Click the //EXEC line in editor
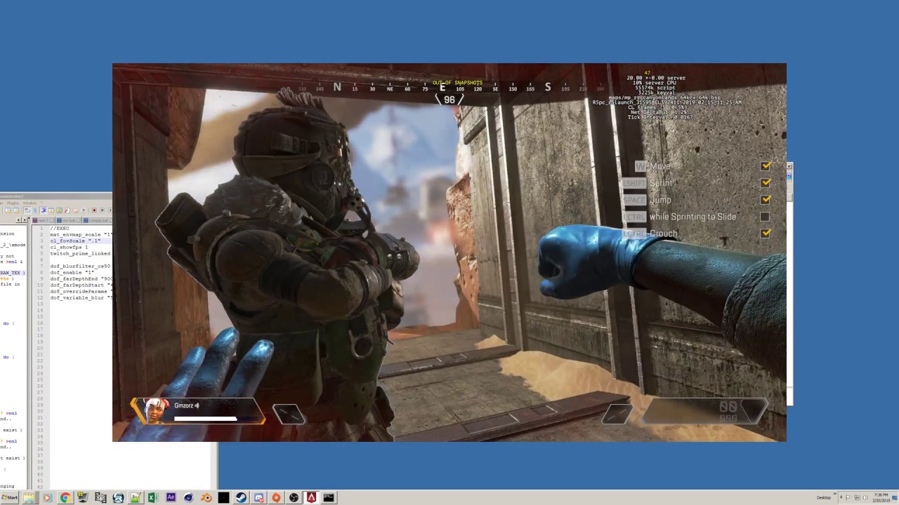This screenshot has width=899, height=505. [60, 229]
